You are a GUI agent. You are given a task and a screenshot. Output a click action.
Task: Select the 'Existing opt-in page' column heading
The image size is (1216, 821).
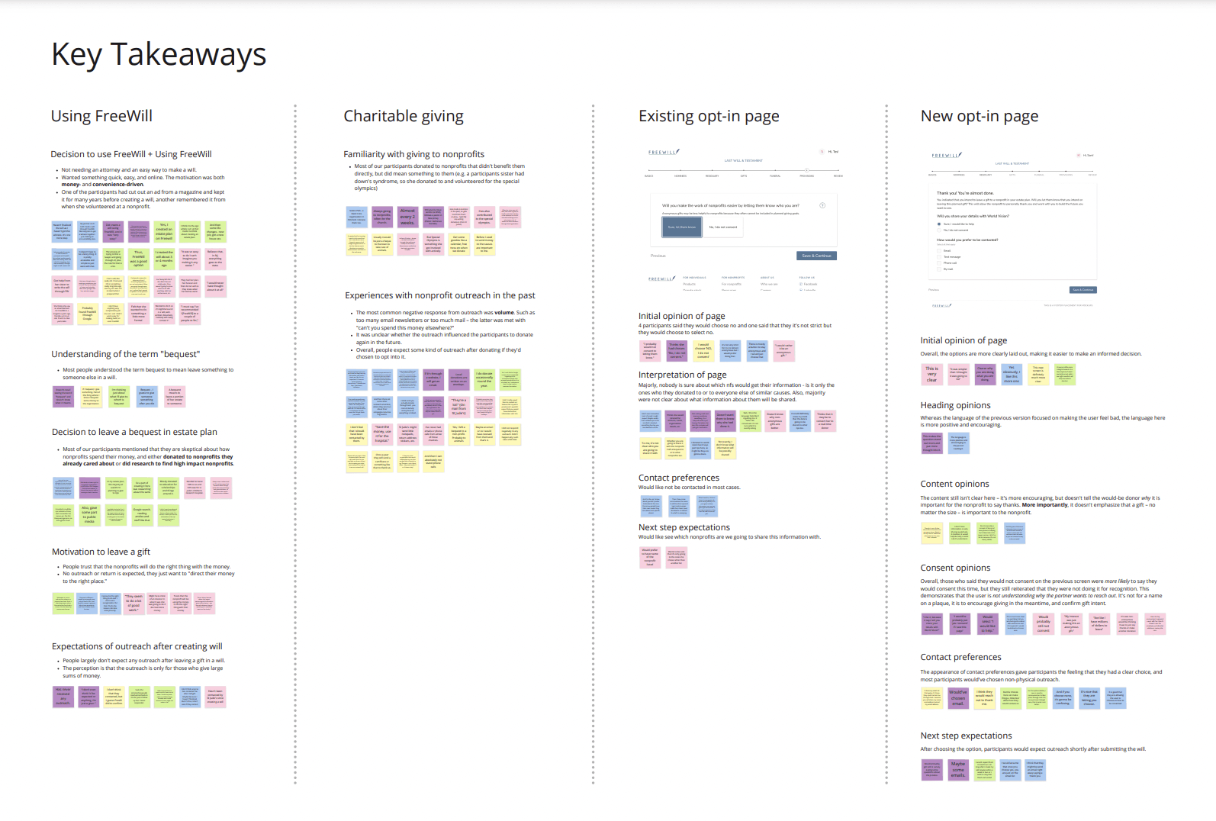pos(709,116)
